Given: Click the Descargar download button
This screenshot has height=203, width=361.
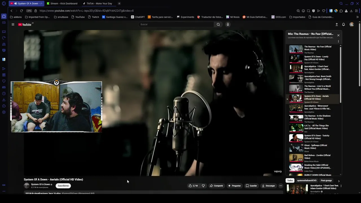Looking at the screenshot, I should point(268,186).
